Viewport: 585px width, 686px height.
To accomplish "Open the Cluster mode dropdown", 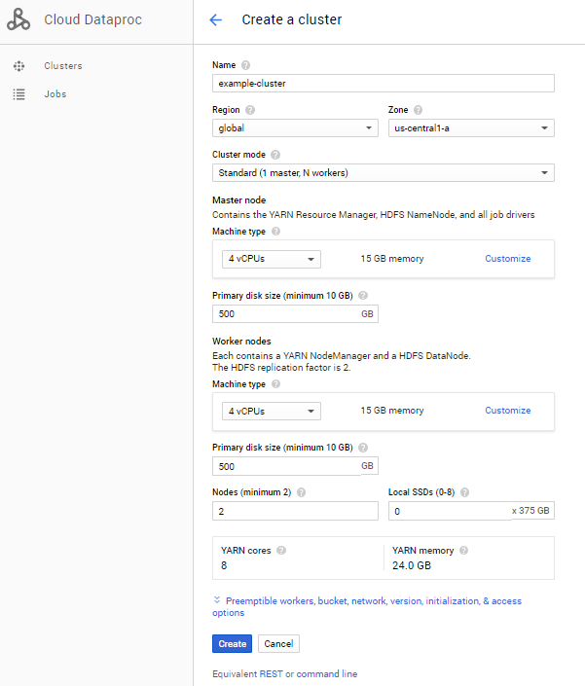I will (384, 173).
